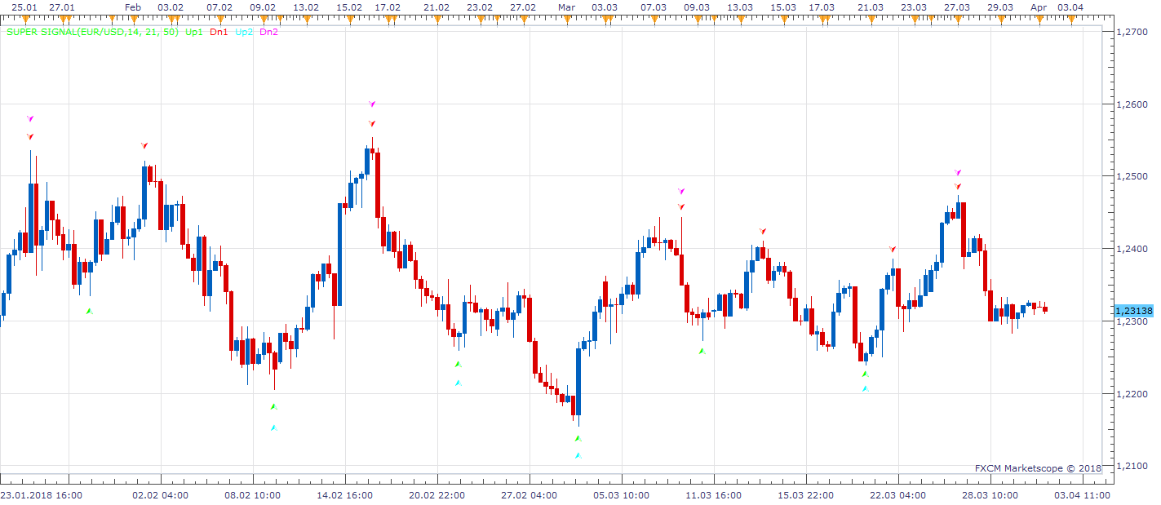
Task: Click the 1,2400 price axis label
Action: pos(1131,249)
